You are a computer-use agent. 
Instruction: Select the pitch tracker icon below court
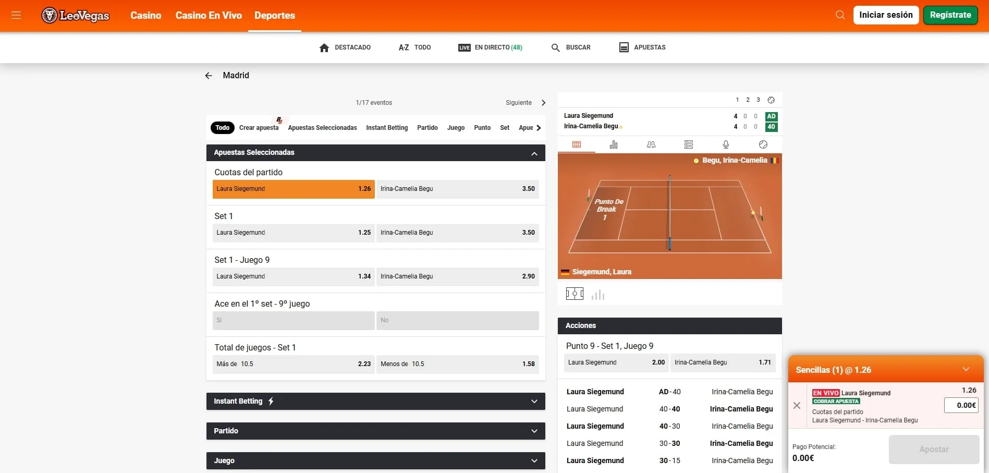click(575, 294)
